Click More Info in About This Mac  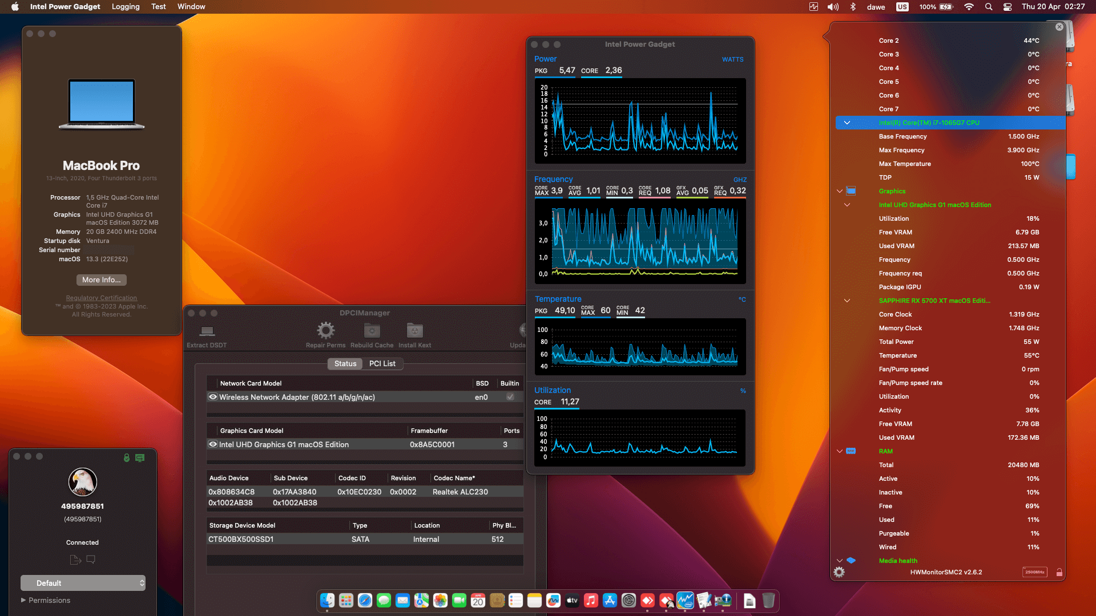tap(102, 280)
